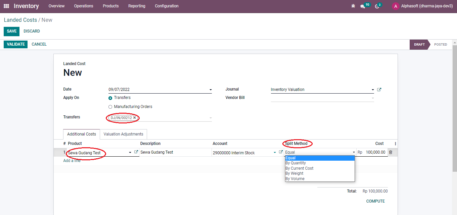Open the Operations menu
The width and height of the screenshot is (457, 215).
coord(84,6)
